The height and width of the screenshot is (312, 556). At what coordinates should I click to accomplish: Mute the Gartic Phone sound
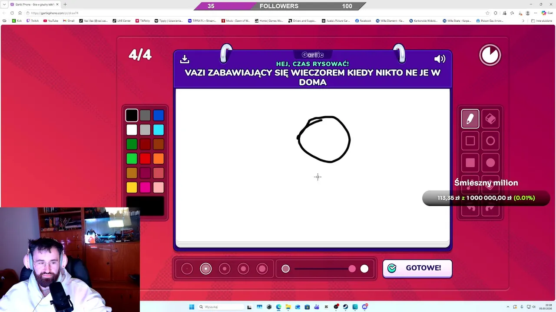[440, 59]
